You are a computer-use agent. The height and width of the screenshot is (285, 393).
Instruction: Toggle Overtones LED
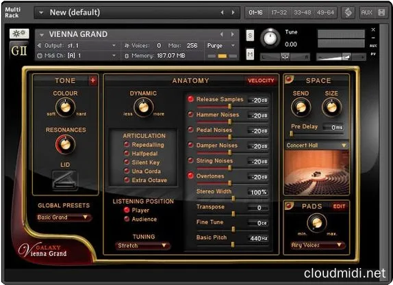pos(191,176)
